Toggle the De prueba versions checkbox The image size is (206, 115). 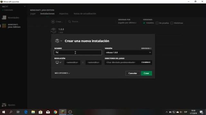pyautogui.click(x=157, y=23)
